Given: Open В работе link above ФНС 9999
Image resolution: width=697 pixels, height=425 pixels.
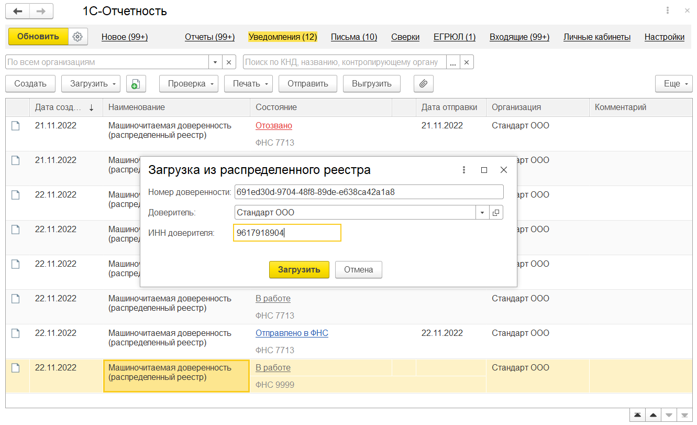Looking at the screenshot, I should click(273, 368).
